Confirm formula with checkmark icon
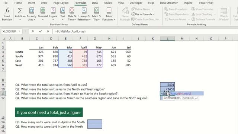 pos(41,31)
